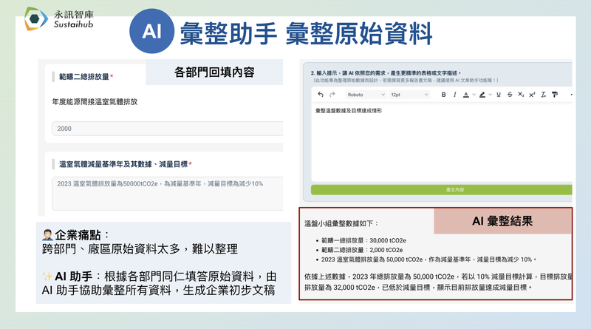Open the 12pt font size dropdown
Screen dimensions: 591x329
[409, 95]
